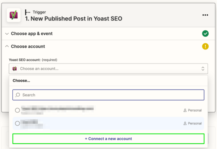Click the yellow warning status for Choose account

tap(205, 47)
